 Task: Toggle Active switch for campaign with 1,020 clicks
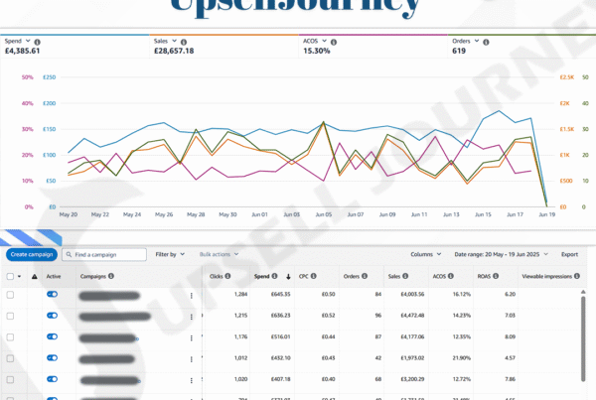click(x=52, y=379)
